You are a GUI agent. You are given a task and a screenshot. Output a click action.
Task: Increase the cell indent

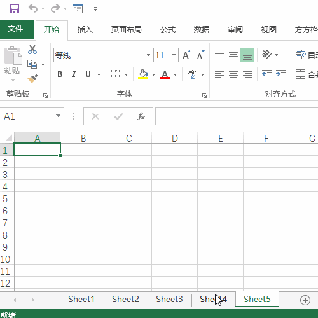point(281,74)
